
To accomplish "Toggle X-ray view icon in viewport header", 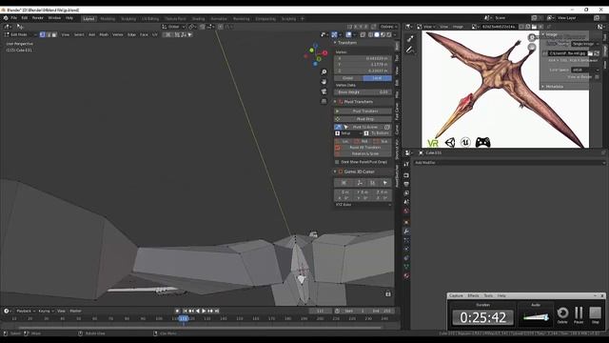I will [x=363, y=34].
